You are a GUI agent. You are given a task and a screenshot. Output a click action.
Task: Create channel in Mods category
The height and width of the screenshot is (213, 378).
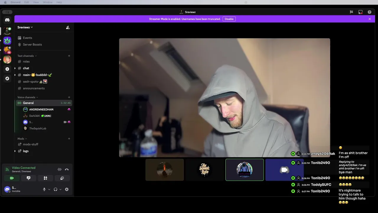69,139
